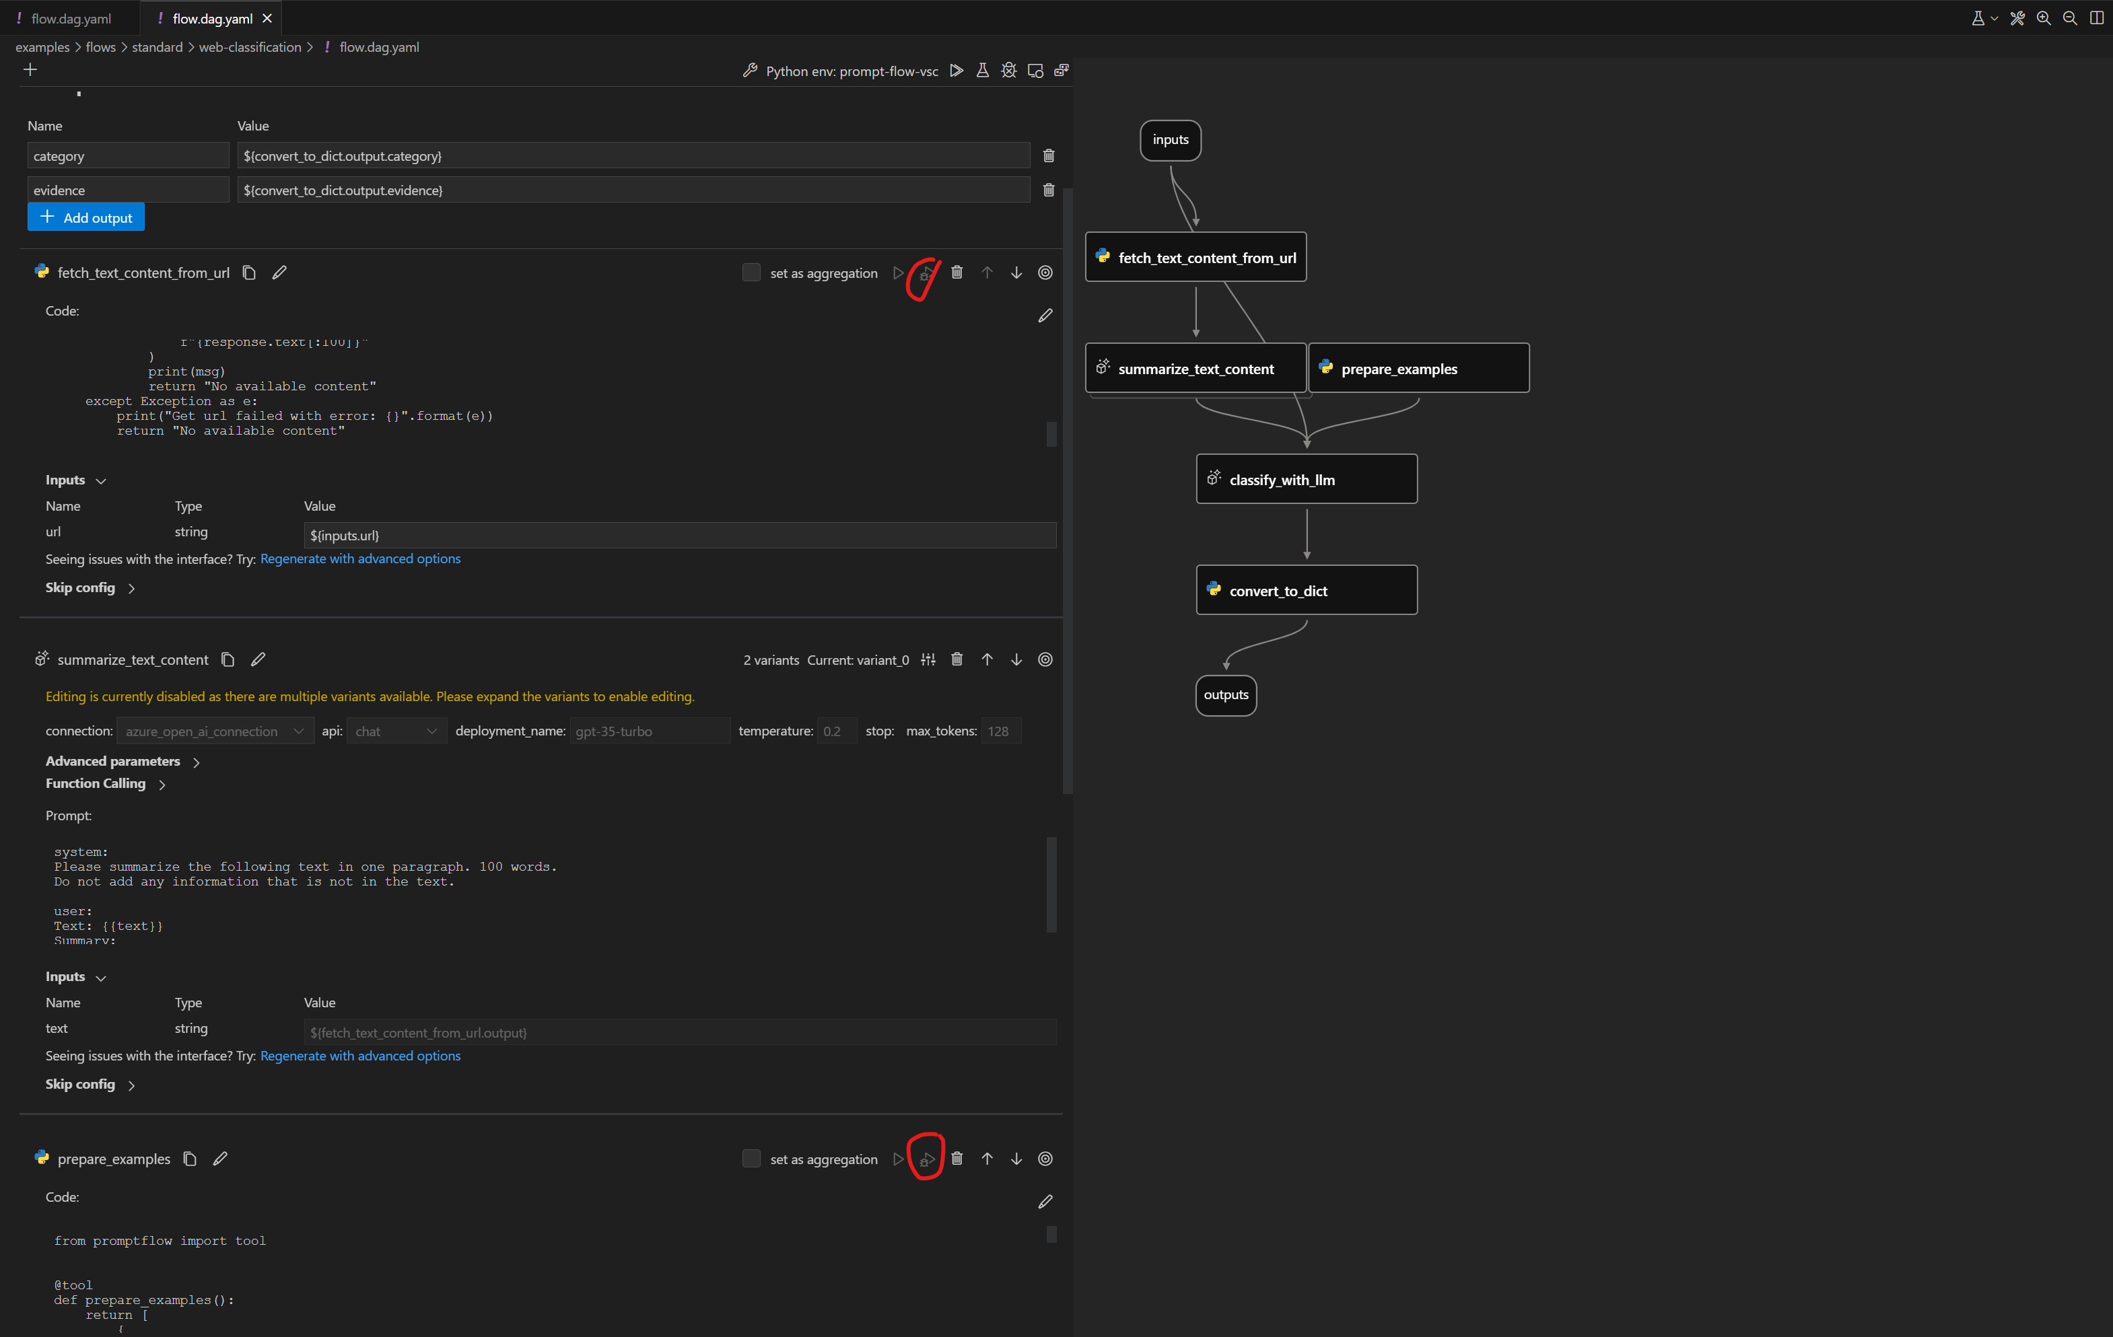Click web-classification in the breadcrumb
Image resolution: width=2113 pixels, height=1337 pixels.
coord(249,47)
